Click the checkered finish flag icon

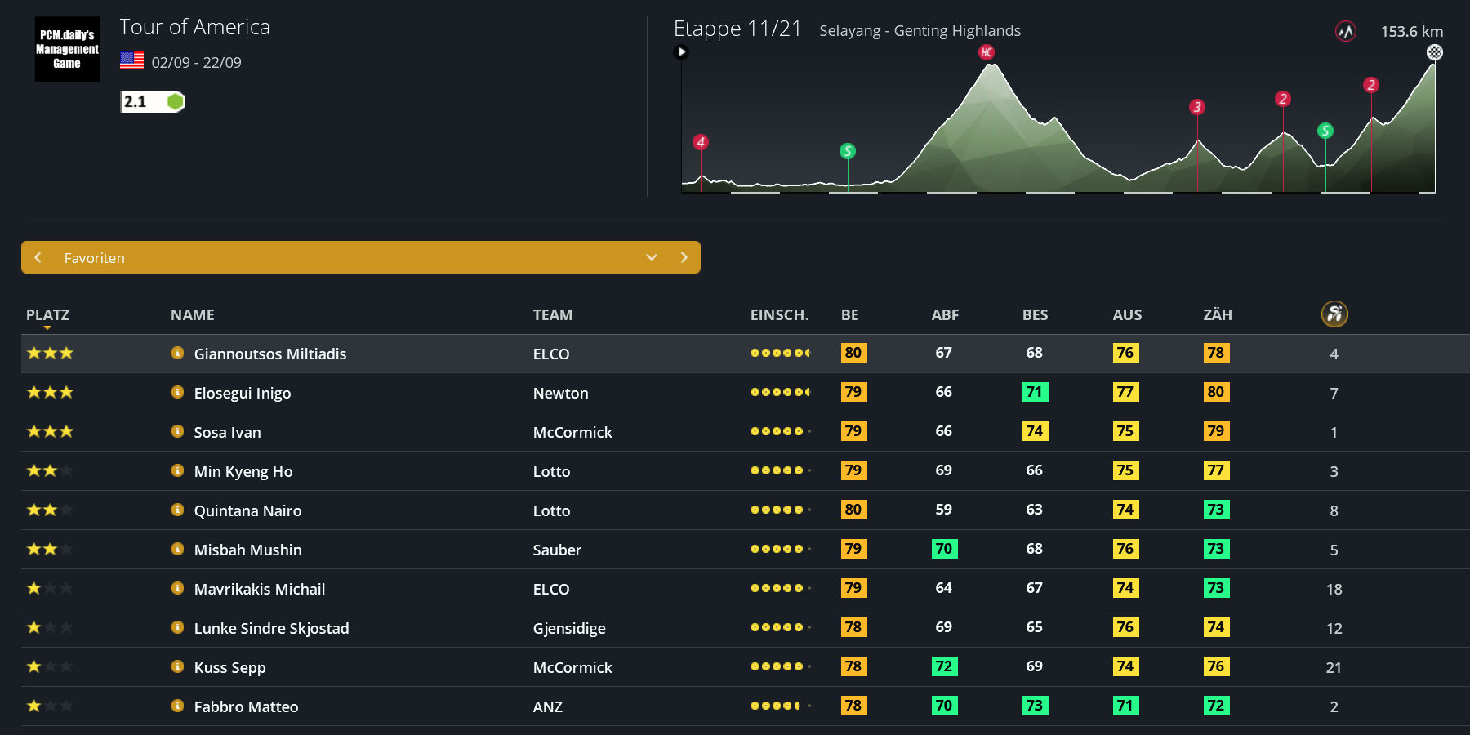click(1434, 52)
